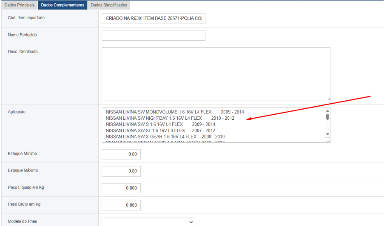The height and width of the screenshot is (226, 384).
Task: Click the Aplicação text area resize handle
Action: (x=328, y=140)
